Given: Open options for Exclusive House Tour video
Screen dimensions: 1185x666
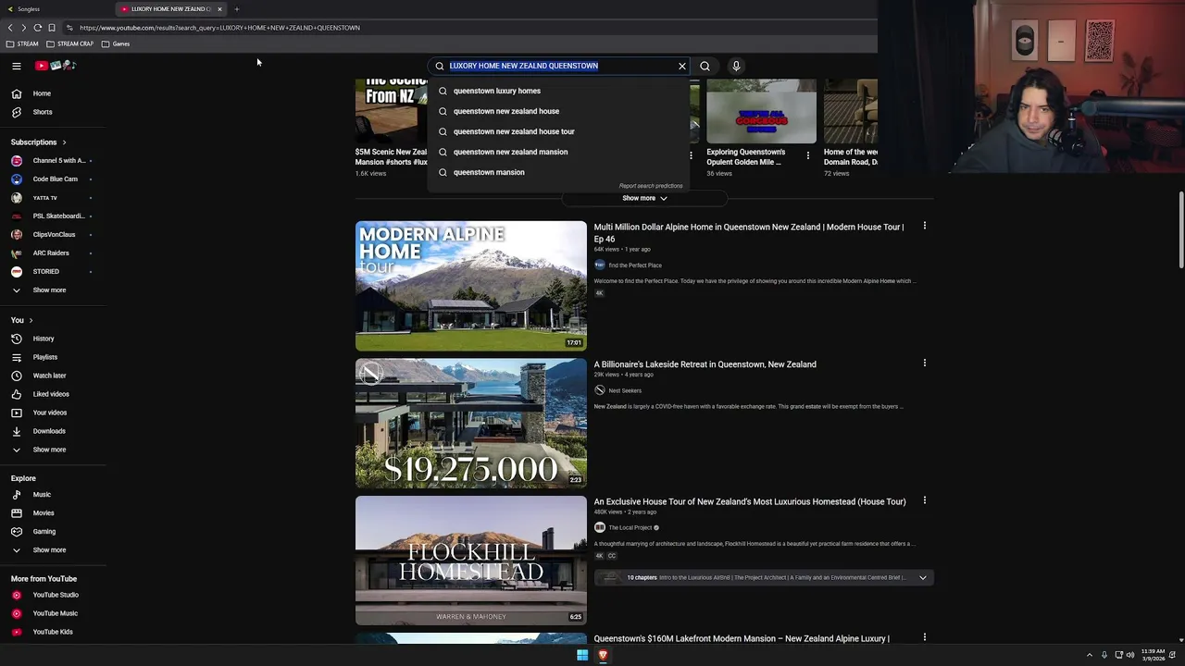Looking at the screenshot, I should click(x=924, y=500).
